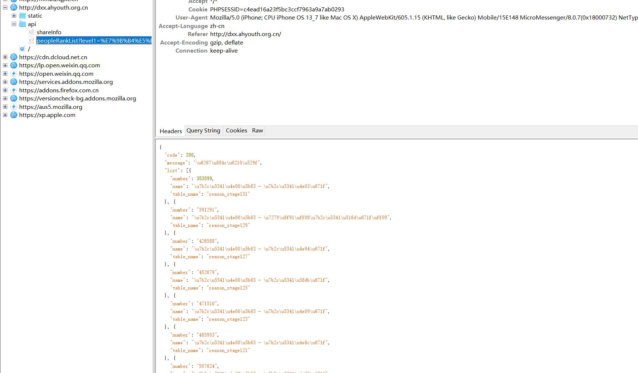Click globe icon of versioncheck-bg.addons.mozilla.org

tap(14, 98)
